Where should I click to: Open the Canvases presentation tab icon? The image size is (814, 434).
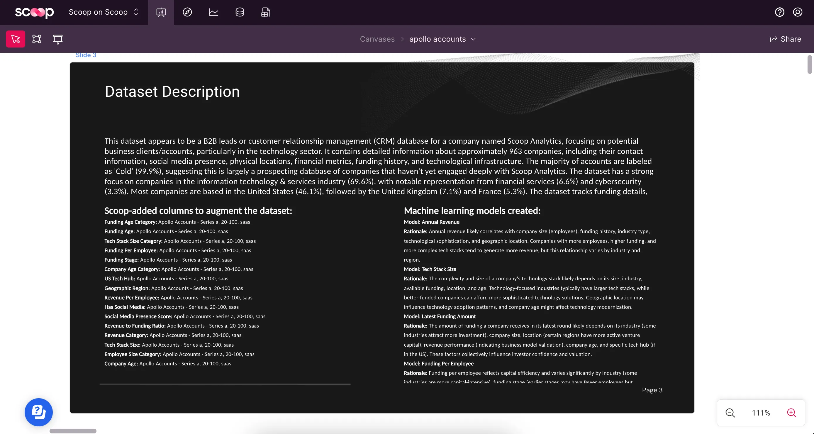coord(161,12)
